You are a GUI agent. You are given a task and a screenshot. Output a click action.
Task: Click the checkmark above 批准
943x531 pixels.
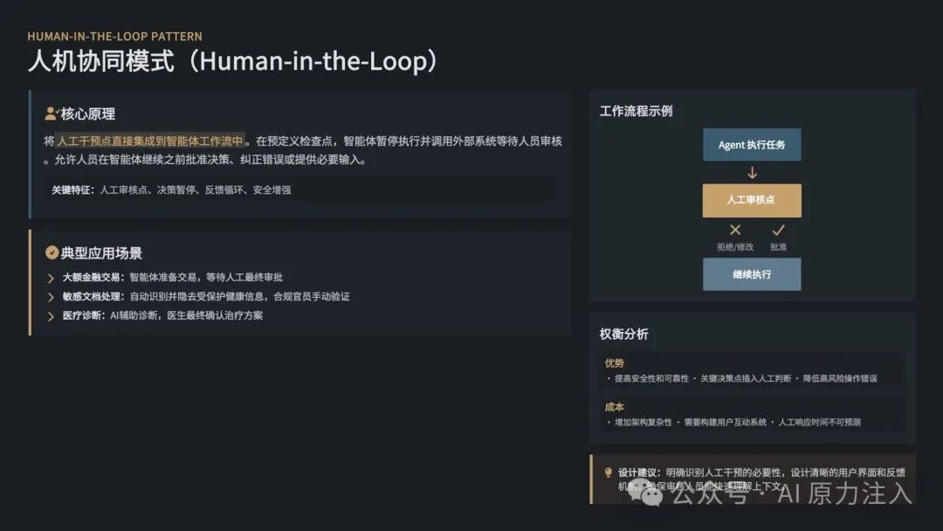pyautogui.click(x=778, y=230)
